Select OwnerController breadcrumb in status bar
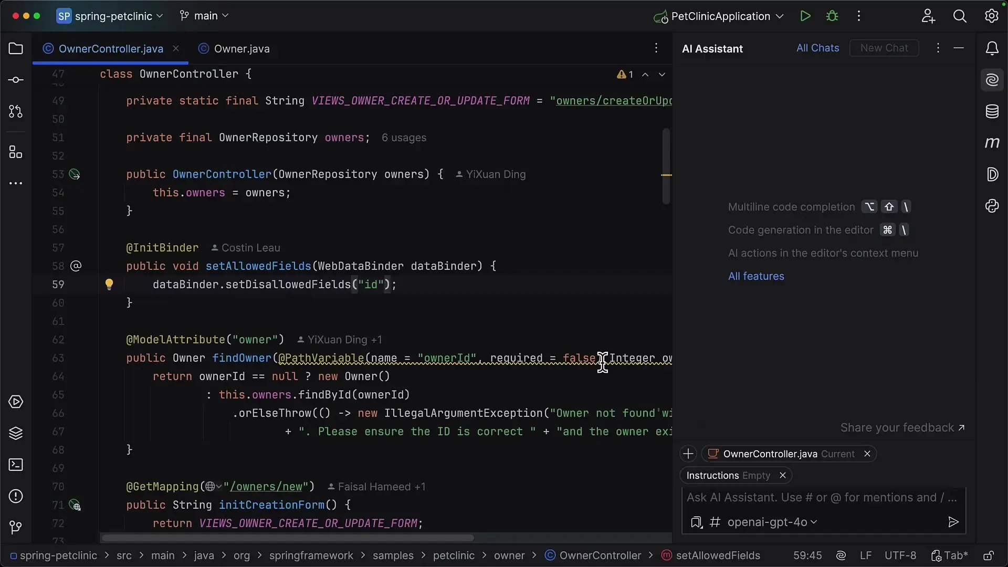The image size is (1008, 567). pos(593,555)
